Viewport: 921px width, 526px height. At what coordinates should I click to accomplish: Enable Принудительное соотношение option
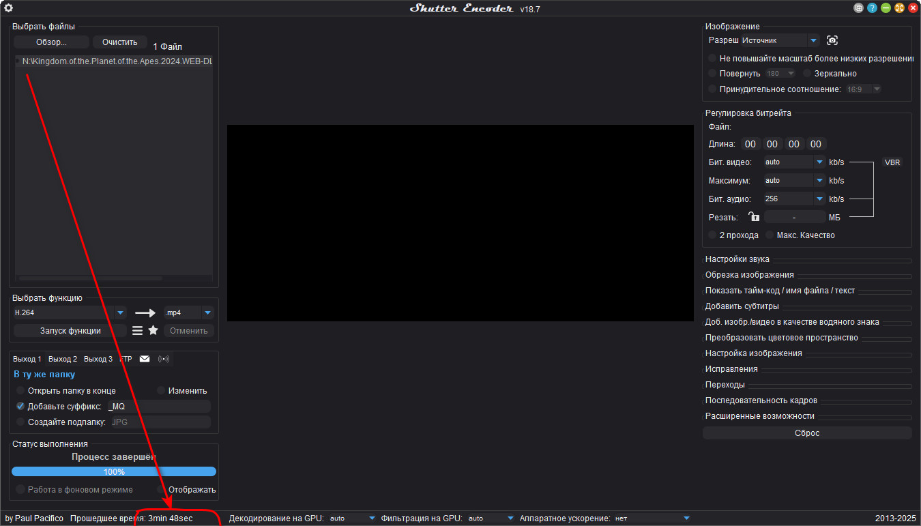coord(774,89)
